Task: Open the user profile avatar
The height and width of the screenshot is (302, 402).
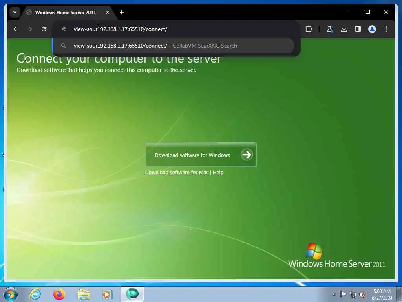Action: tap(372, 29)
